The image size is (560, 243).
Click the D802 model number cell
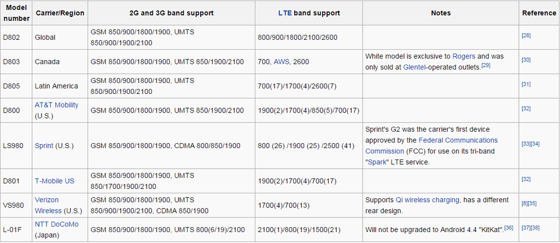click(x=11, y=38)
